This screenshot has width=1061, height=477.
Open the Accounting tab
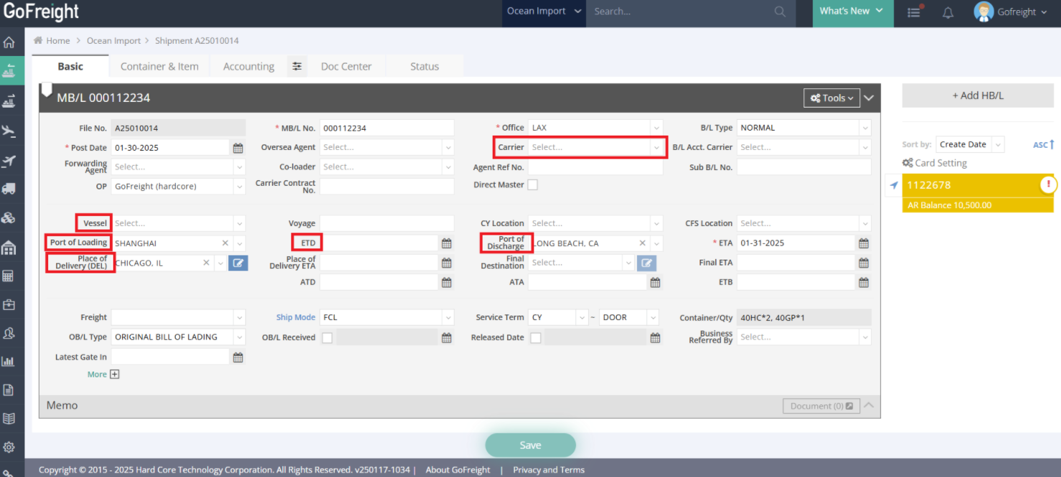coord(248,67)
